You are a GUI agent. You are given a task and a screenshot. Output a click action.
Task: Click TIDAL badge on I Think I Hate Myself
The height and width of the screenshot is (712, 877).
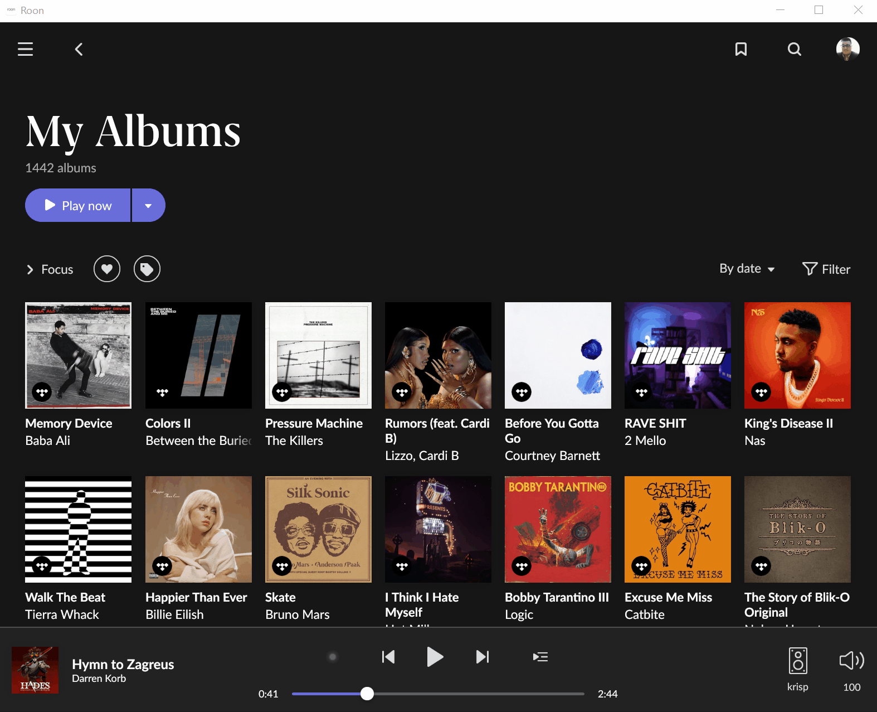point(402,566)
